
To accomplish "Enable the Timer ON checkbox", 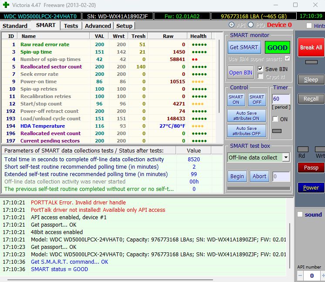I will point(275,119).
